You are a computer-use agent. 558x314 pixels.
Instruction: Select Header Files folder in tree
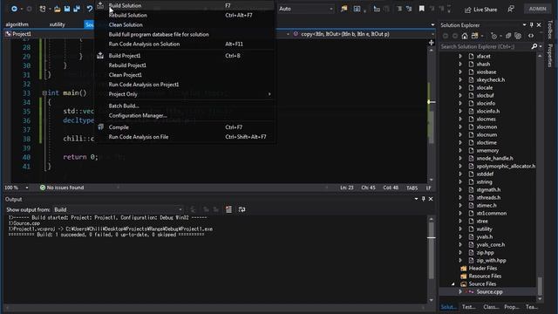pos(482,269)
